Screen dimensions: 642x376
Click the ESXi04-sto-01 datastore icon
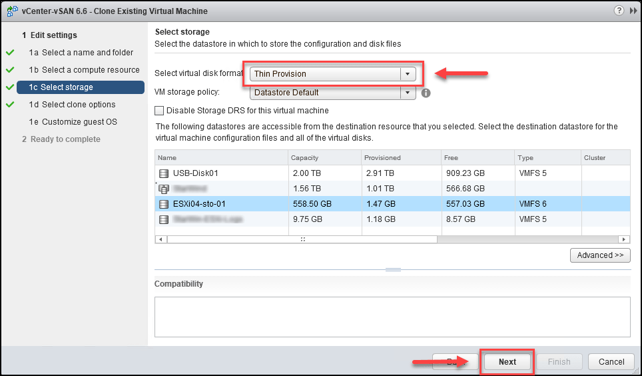coord(164,204)
